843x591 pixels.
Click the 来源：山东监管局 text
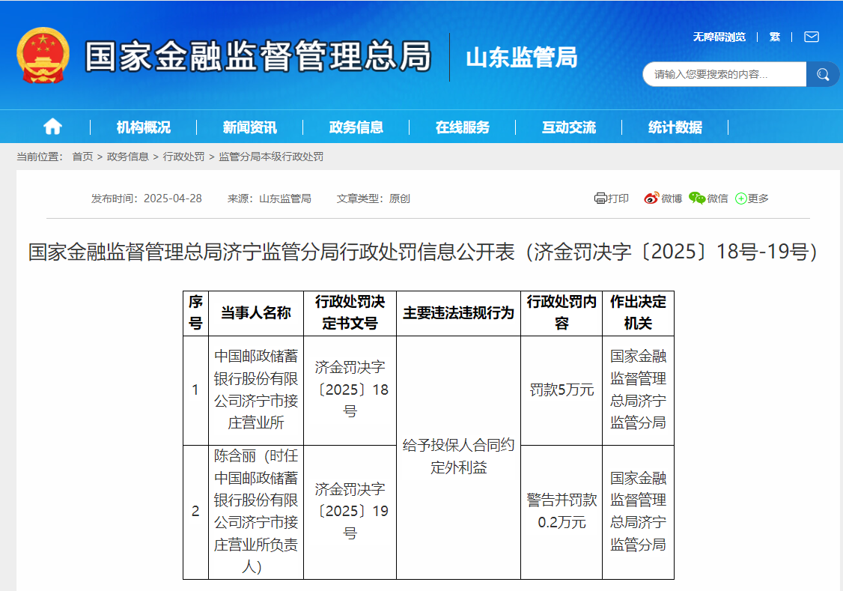click(270, 198)
